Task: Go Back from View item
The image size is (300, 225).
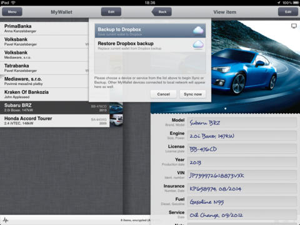Action: click(162, 12)
